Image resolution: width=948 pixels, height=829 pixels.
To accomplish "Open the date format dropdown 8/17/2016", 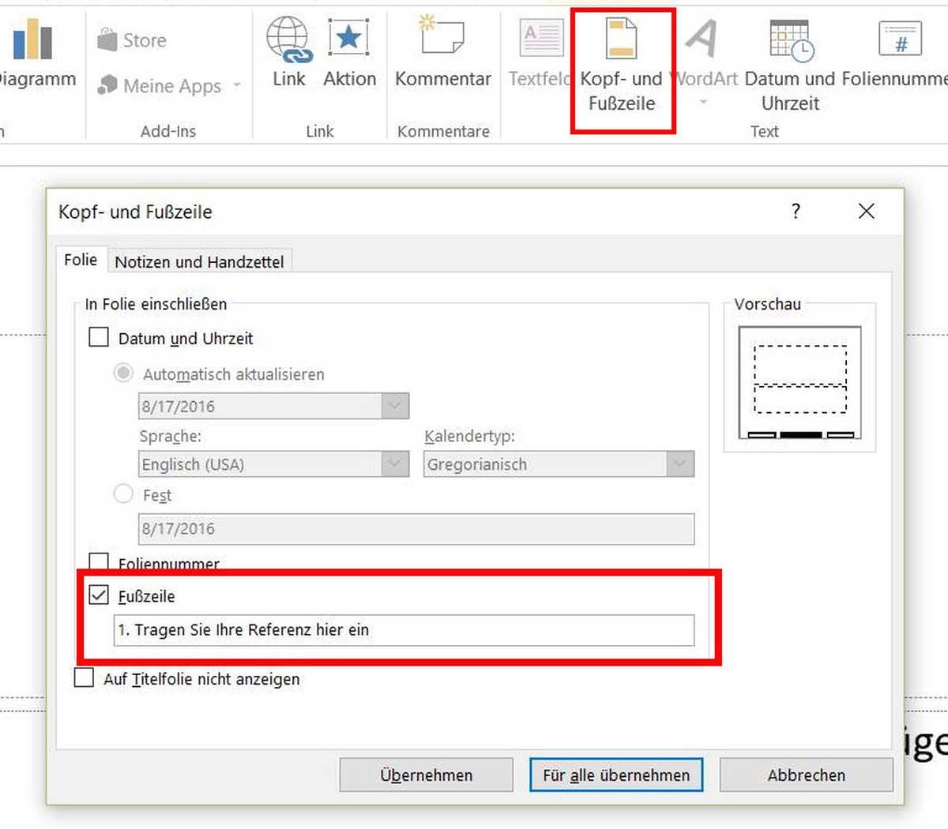I will tap(394, 406).
